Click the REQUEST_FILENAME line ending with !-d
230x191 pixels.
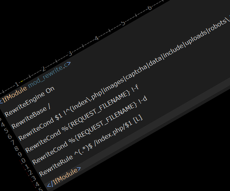pos(89,130)
